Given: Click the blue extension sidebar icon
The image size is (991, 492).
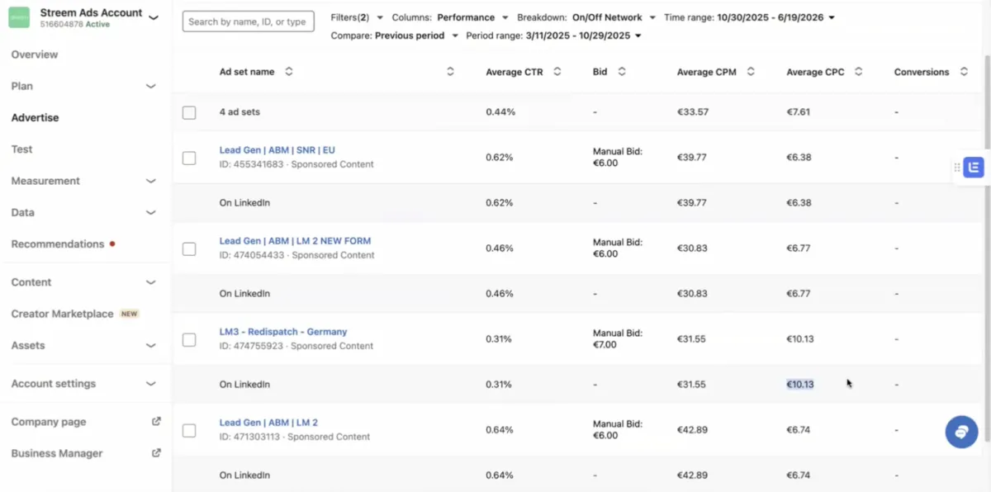Looking at the screenshot, I should [x=974, y=168].
